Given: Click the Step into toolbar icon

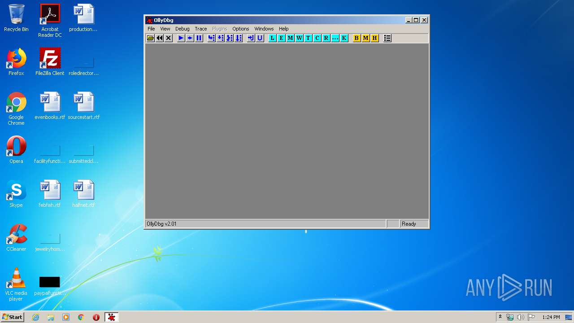Looking at the screenshot, I should click(211, 38).
